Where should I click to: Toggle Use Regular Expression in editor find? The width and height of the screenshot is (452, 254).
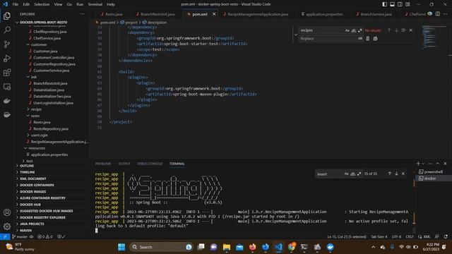tap(359, 30)
